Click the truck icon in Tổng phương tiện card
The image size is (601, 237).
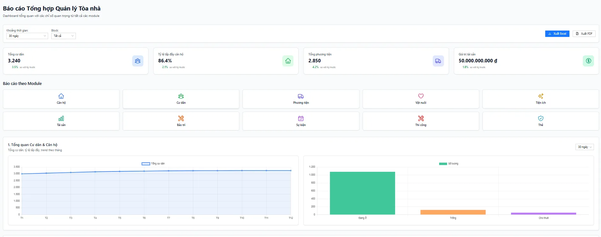438,61
